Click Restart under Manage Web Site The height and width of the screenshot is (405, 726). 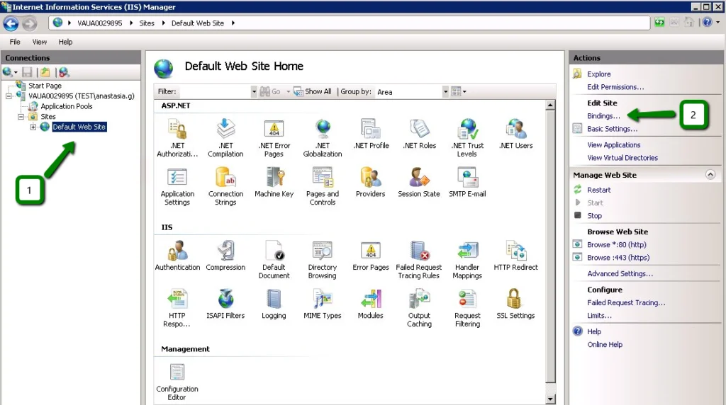point(598,190)
